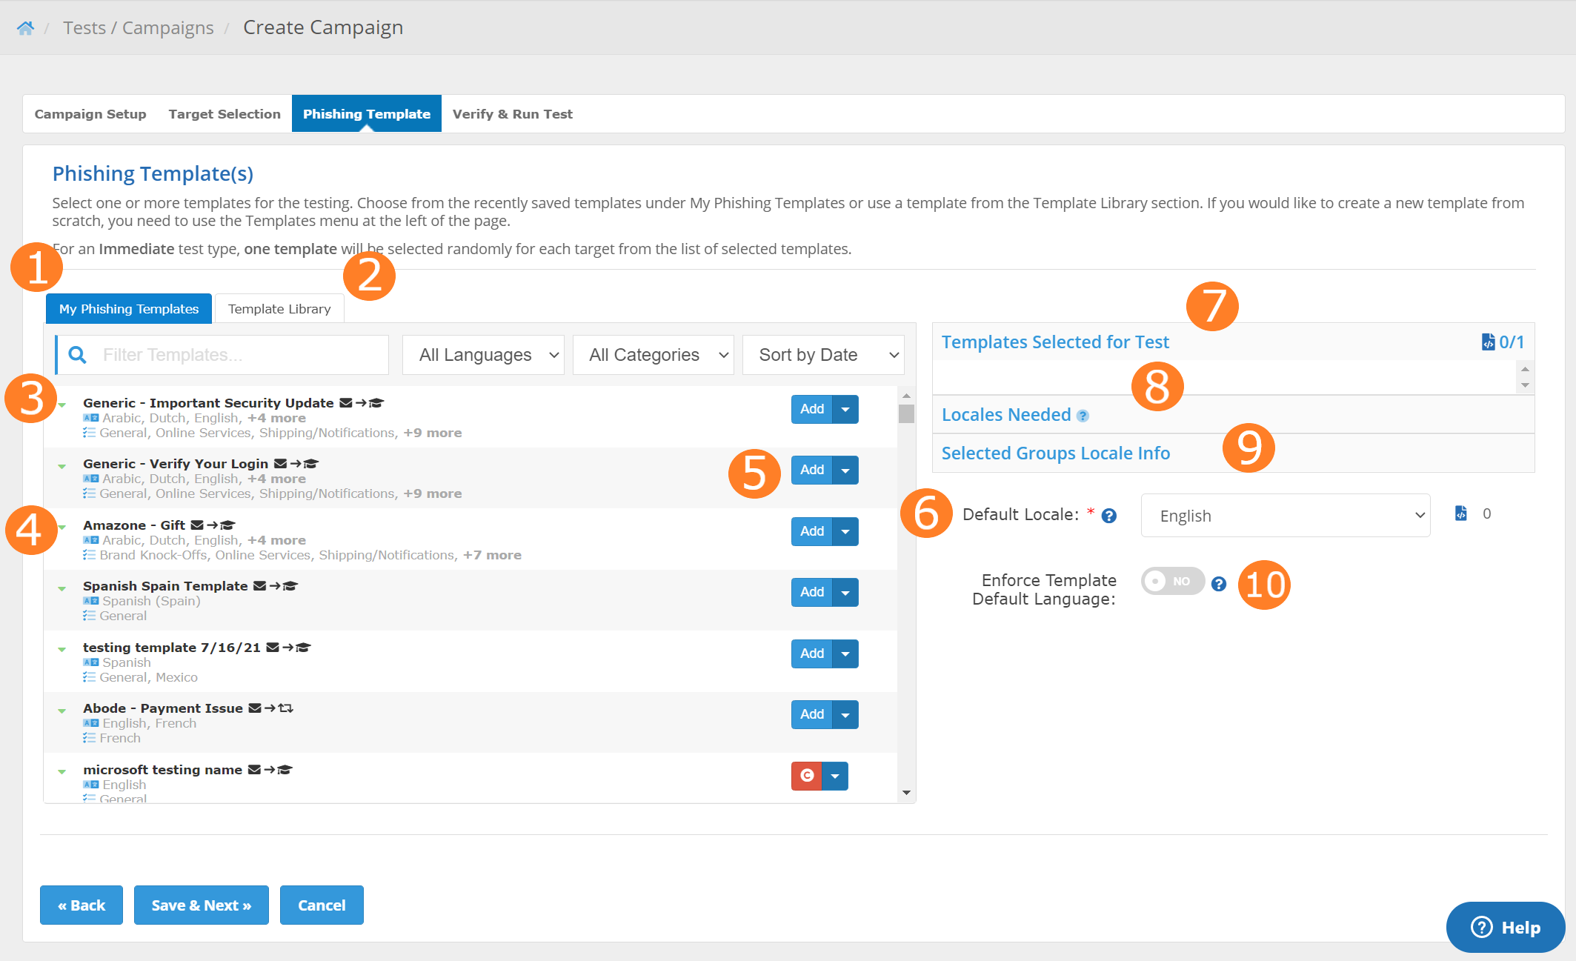The image size is (1576, 961).
Task: Toggle Enforce Template Default Language on
Action: (x=1171, y=582)
